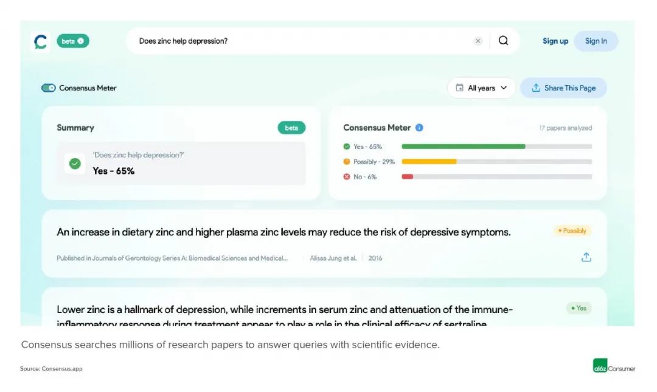Open the All years filter dropdown
Screen dimensions: 657x392
click(481, 88)
